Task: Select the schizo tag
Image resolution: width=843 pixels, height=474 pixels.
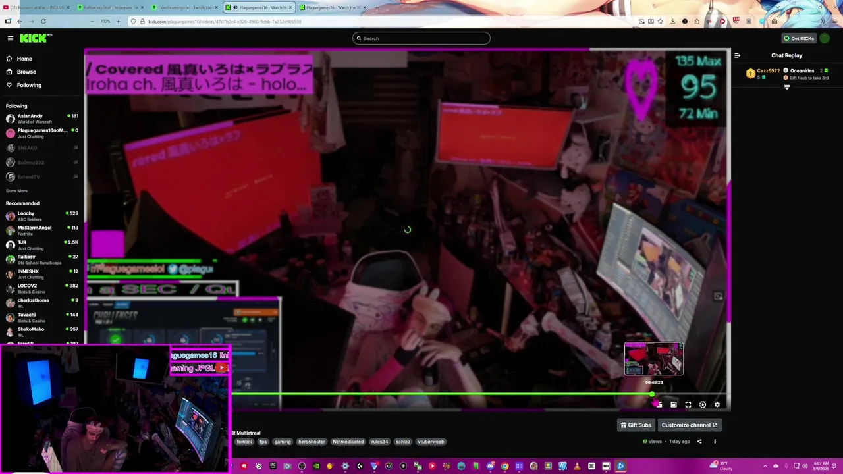Action: (403, 442)
